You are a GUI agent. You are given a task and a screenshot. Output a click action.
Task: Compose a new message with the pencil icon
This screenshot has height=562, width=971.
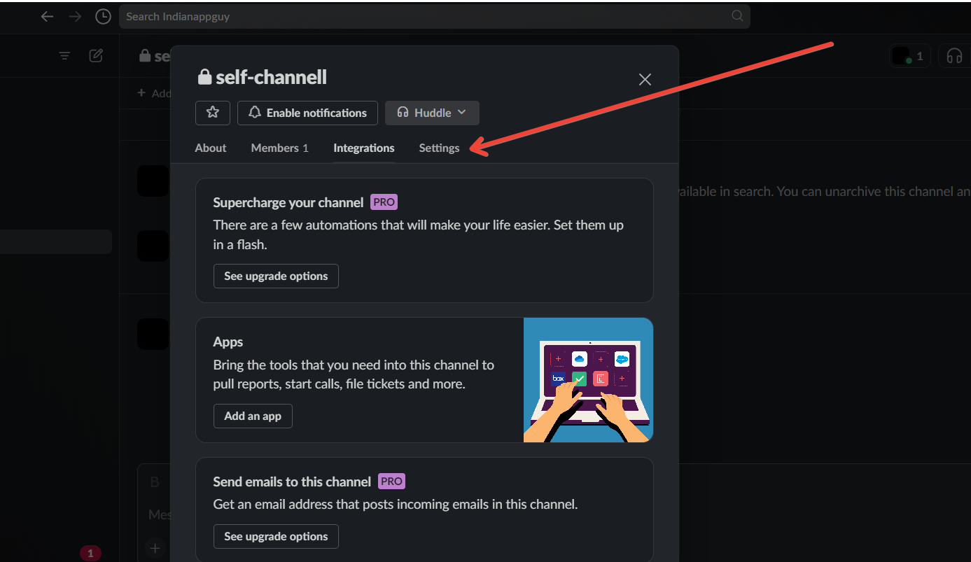click(97, 55)
